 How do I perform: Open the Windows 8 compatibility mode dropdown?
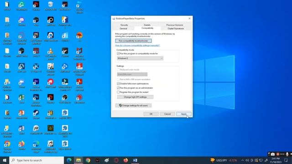click(140, 58)
